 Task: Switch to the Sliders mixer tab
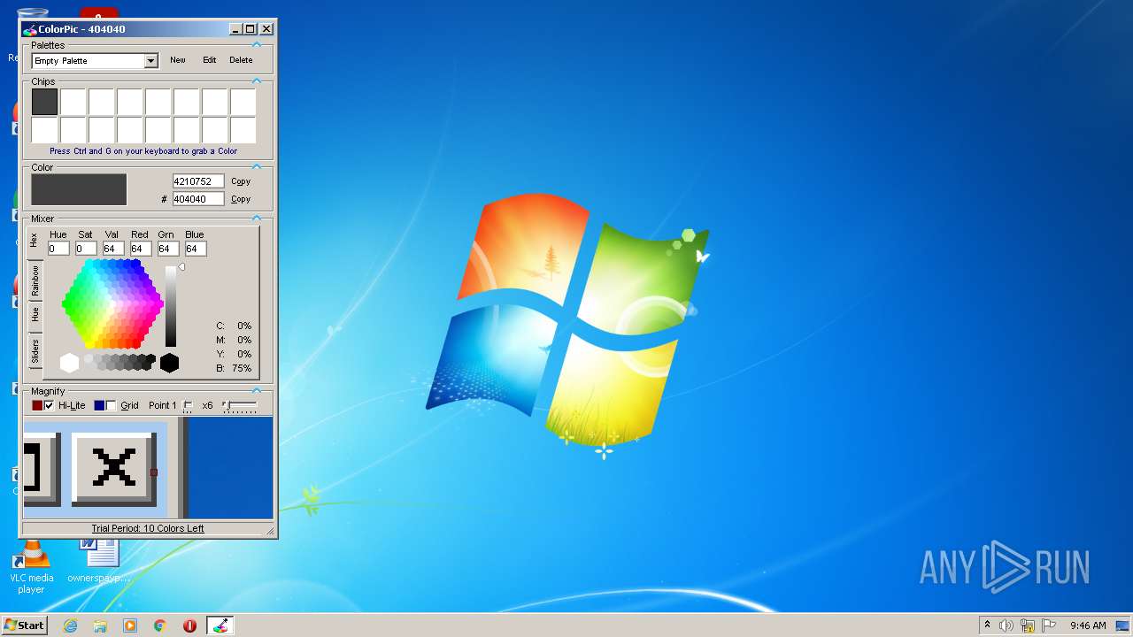(35, 351)
